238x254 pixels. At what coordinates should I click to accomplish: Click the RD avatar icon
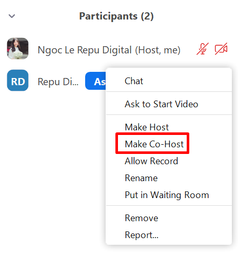coord(17,80)
